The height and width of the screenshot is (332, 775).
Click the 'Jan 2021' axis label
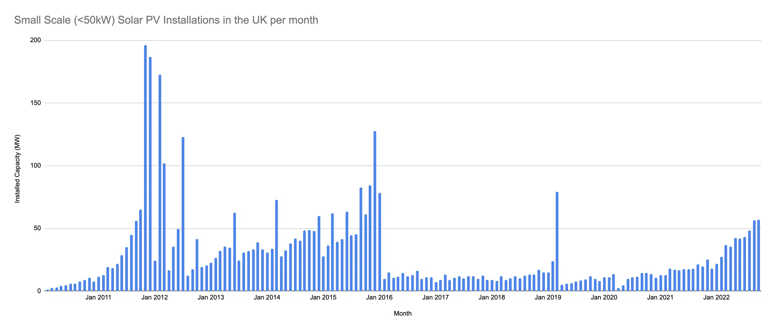[x=660, y=297]
